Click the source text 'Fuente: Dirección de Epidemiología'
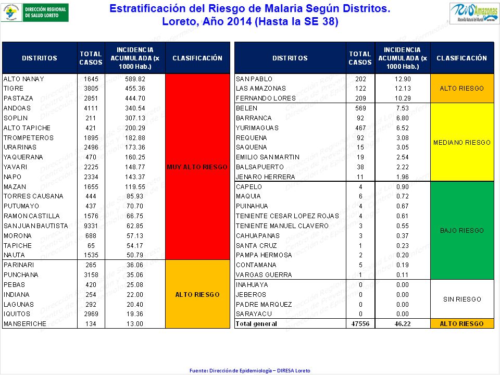 249,370
